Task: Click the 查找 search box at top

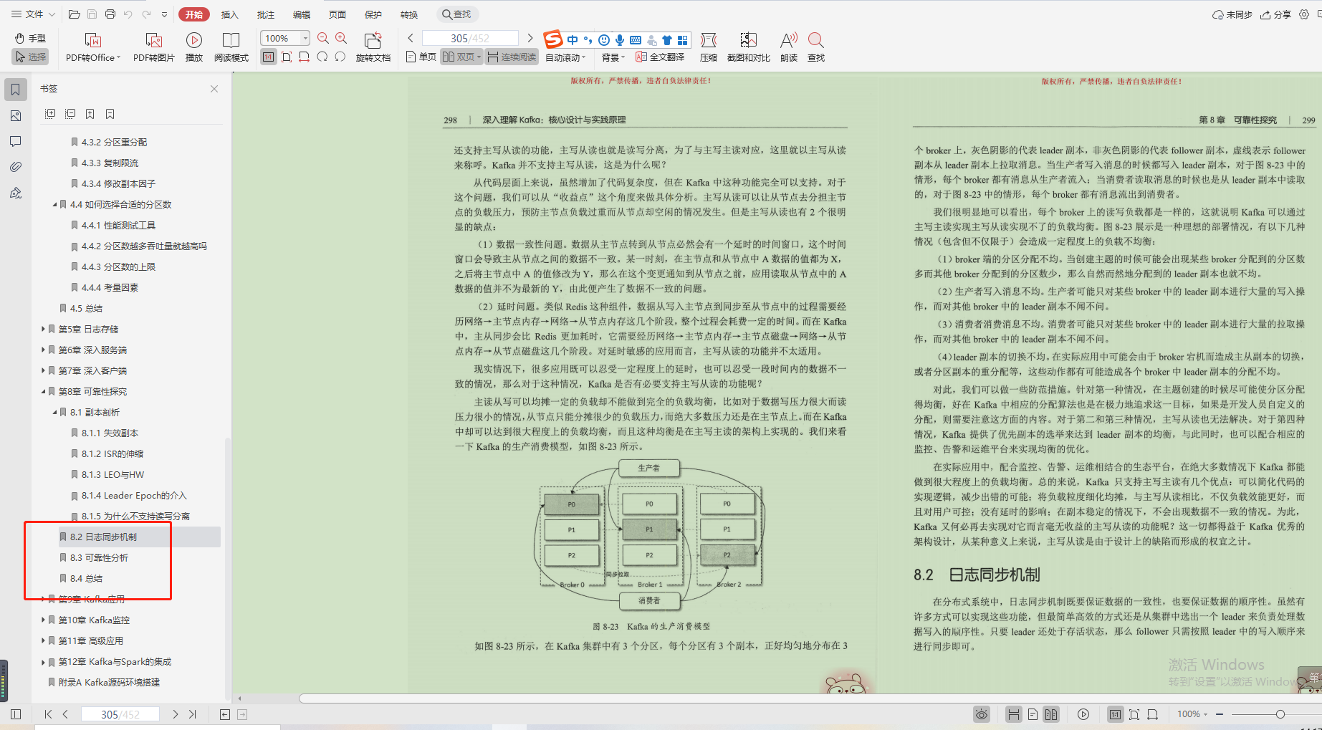Action: (x=457, y=14)
